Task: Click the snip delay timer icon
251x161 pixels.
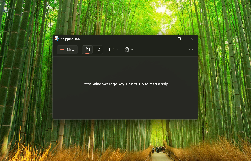Action: point(127,50)
